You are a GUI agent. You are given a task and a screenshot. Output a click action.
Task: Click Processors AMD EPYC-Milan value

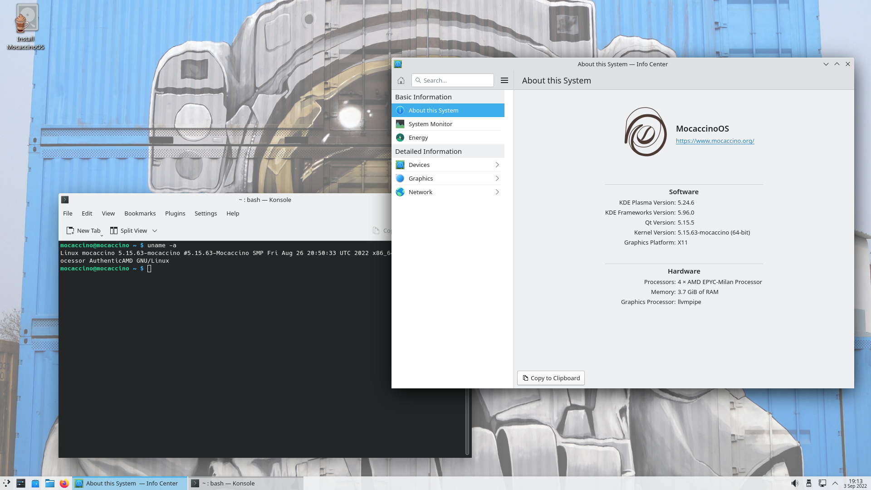719,282
